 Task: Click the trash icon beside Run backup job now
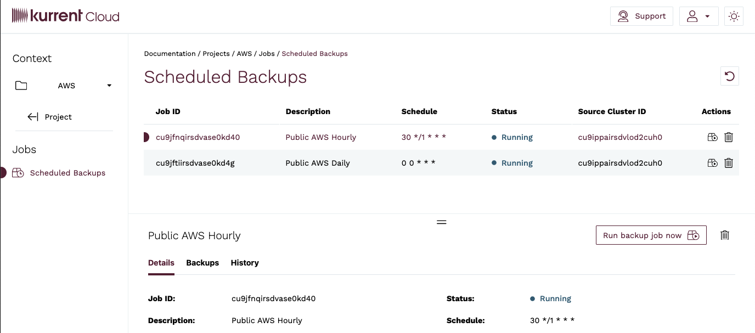pyautogui.click(x=724, y=235)
